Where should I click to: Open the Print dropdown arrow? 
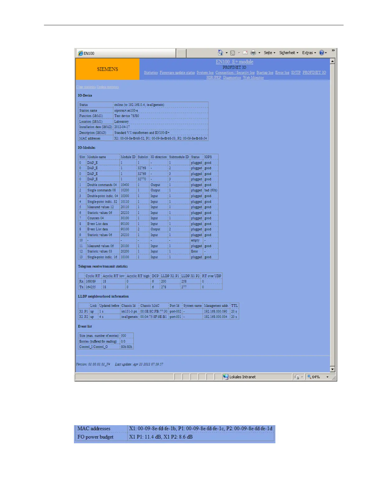(259, 53)
